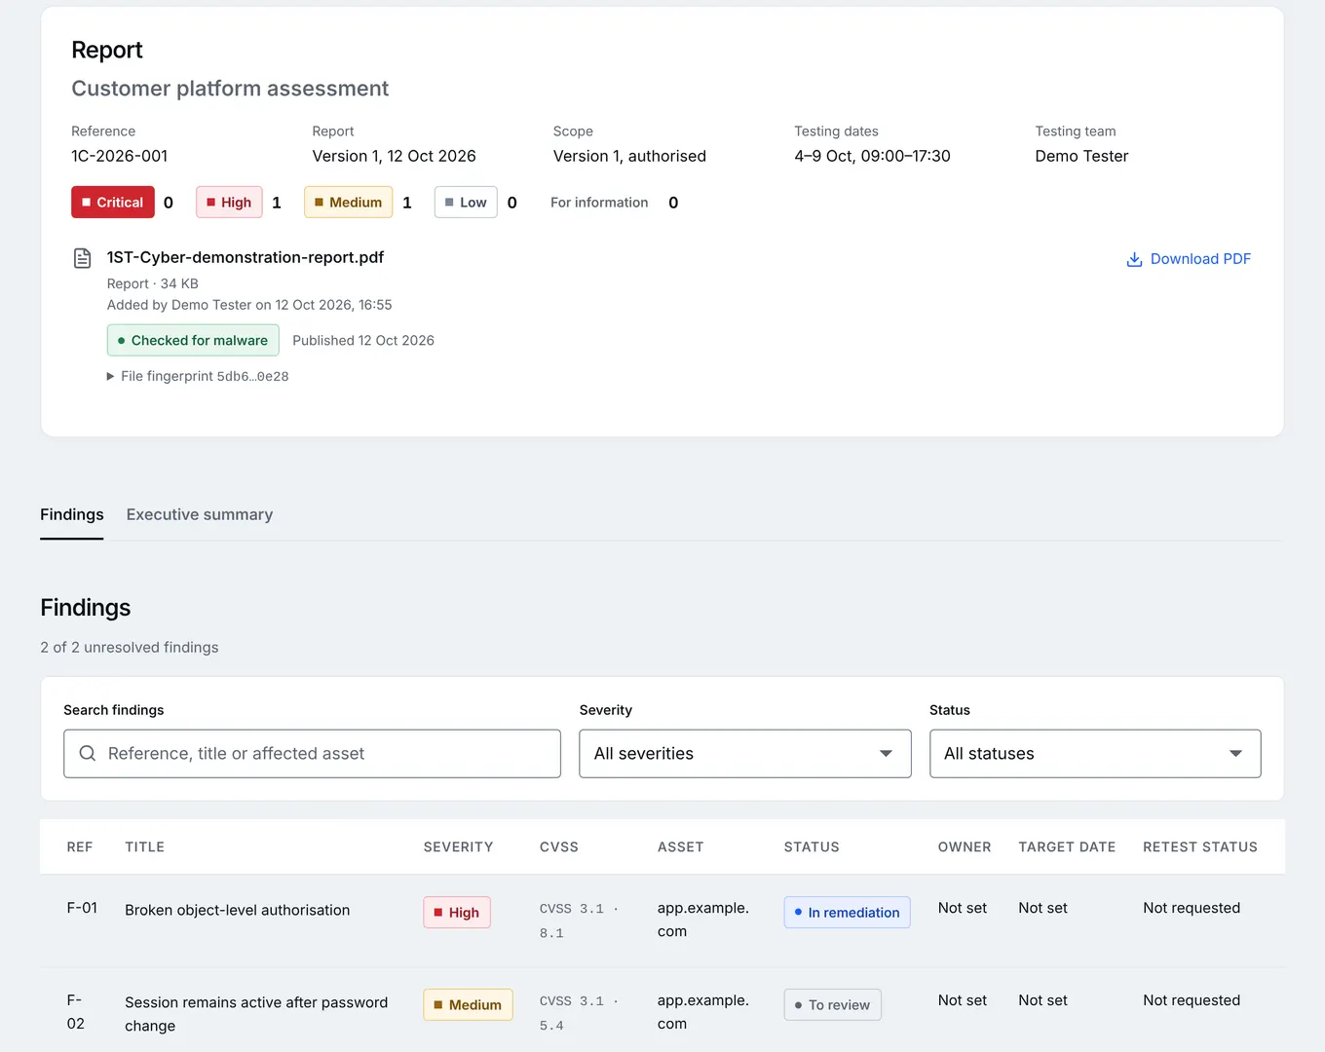Click the RETEST STATUS column header

click(x=1200, y=847)
